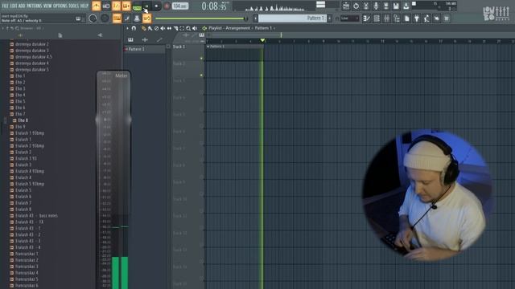Screen dimensions: 515x289
Task: Click the circular arrow history icon
Action: (356, 6)
